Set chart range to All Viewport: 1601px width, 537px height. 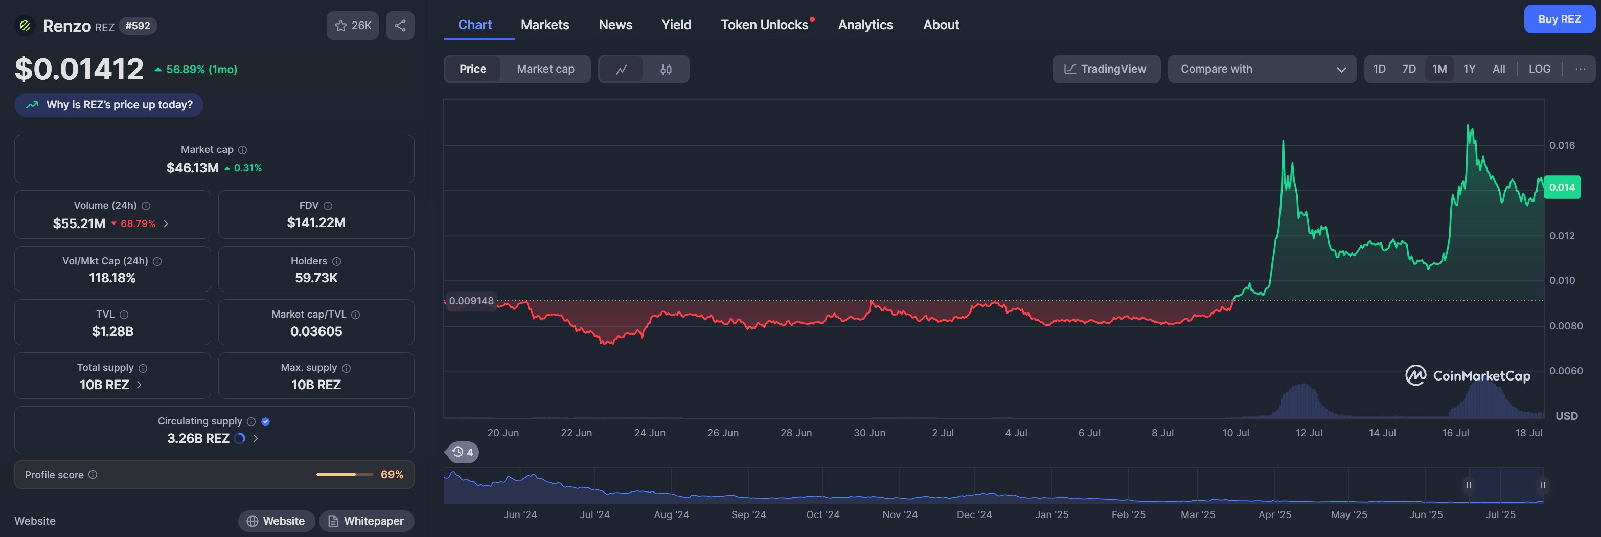1499,69
